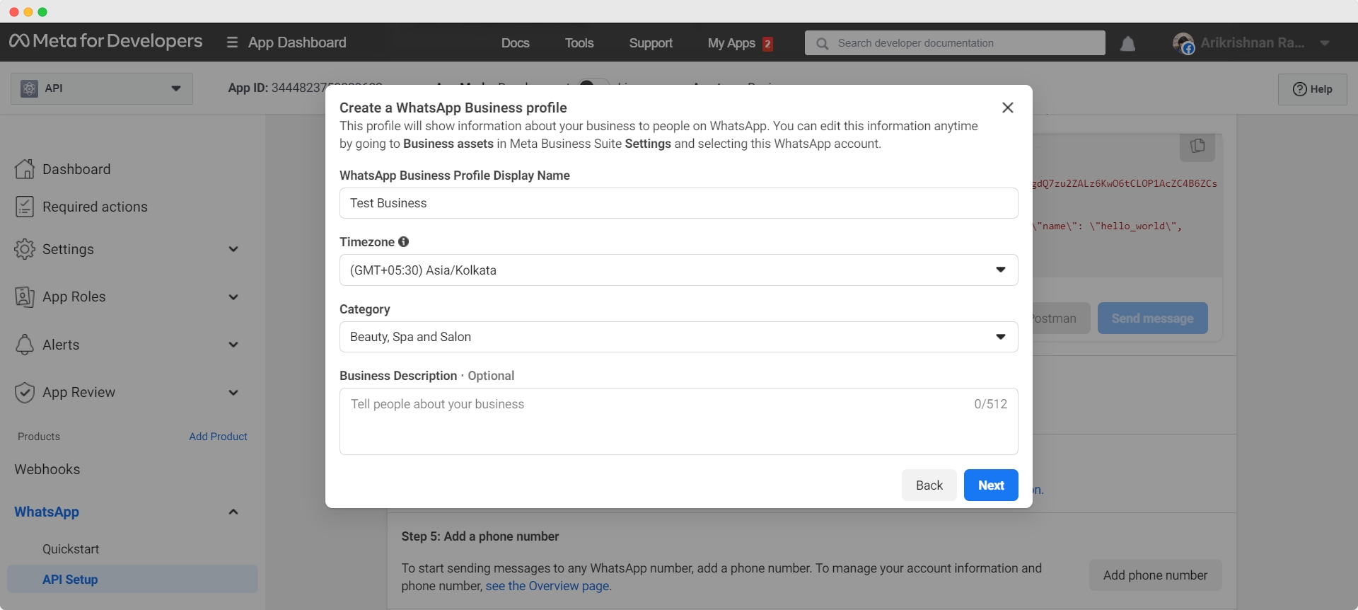The height and width of the screenshot is (610, 1358).
Task: Open WhatsApp Quickstart
Action: point(71,549)
